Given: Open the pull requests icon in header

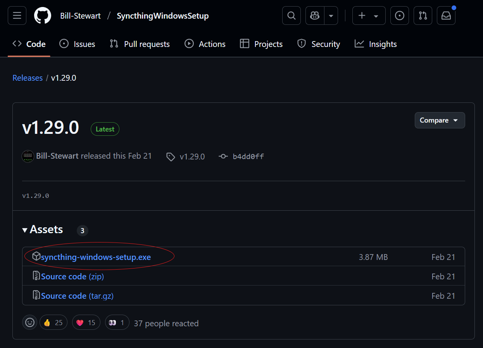Looking at the screenshot, I should [x=423, y=16].
